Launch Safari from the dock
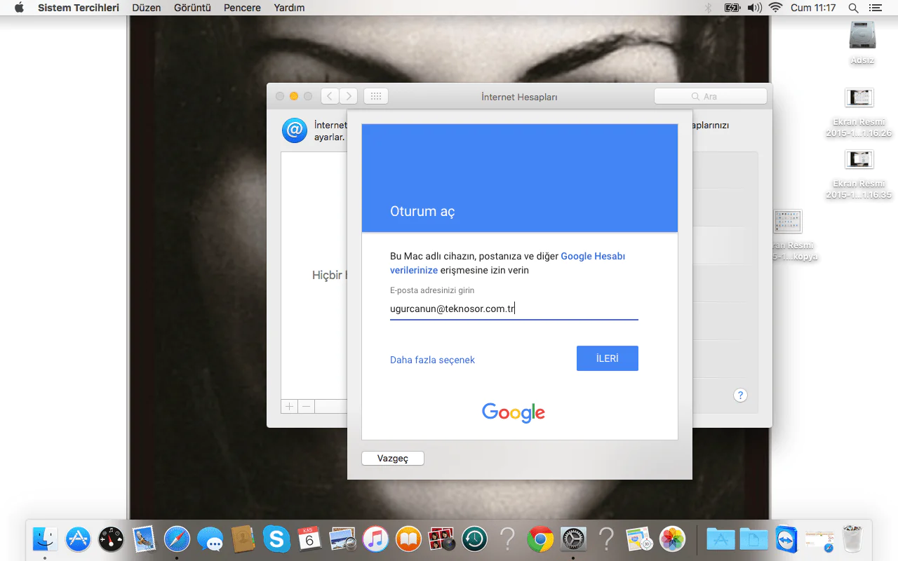 pos(177,539)
